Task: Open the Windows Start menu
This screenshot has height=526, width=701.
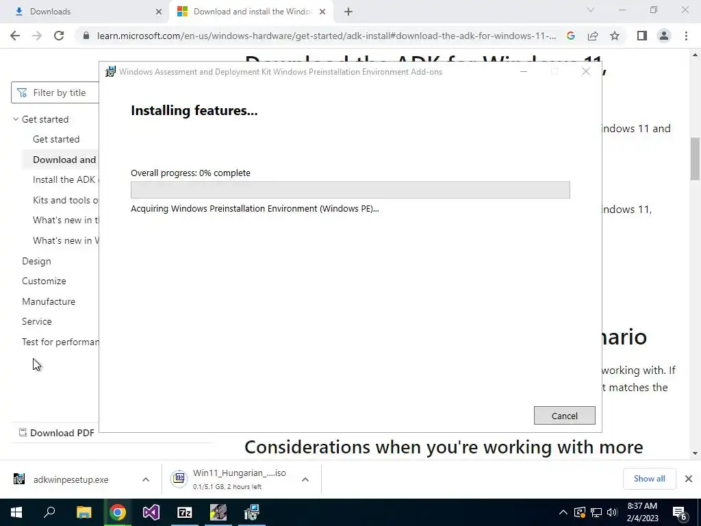Action: 16,512
